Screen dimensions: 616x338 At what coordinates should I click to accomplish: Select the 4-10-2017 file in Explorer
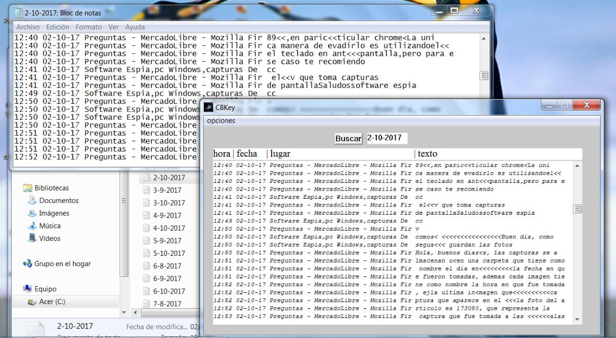click(169, 228)
